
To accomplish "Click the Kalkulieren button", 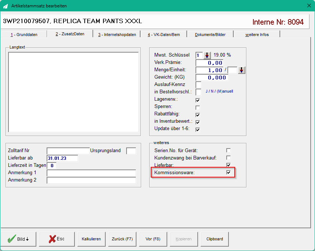I will coord(91,239).
